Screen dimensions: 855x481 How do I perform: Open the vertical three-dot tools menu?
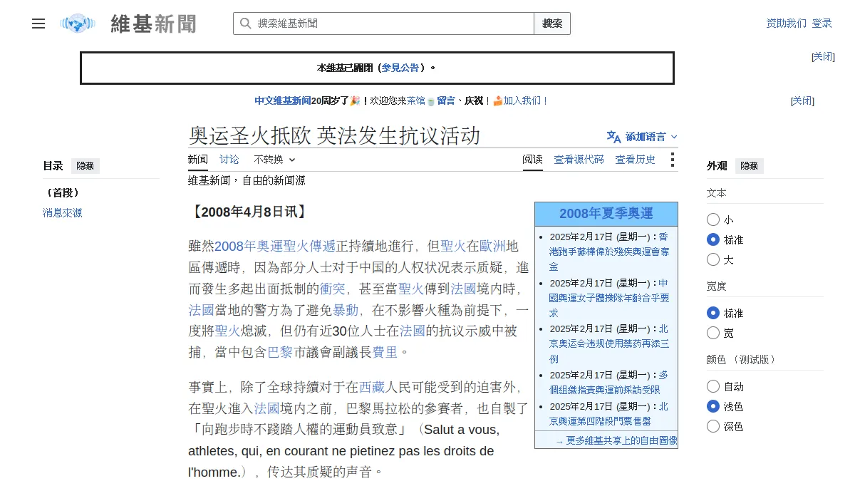pyautogui.click(x=672, y=160)
